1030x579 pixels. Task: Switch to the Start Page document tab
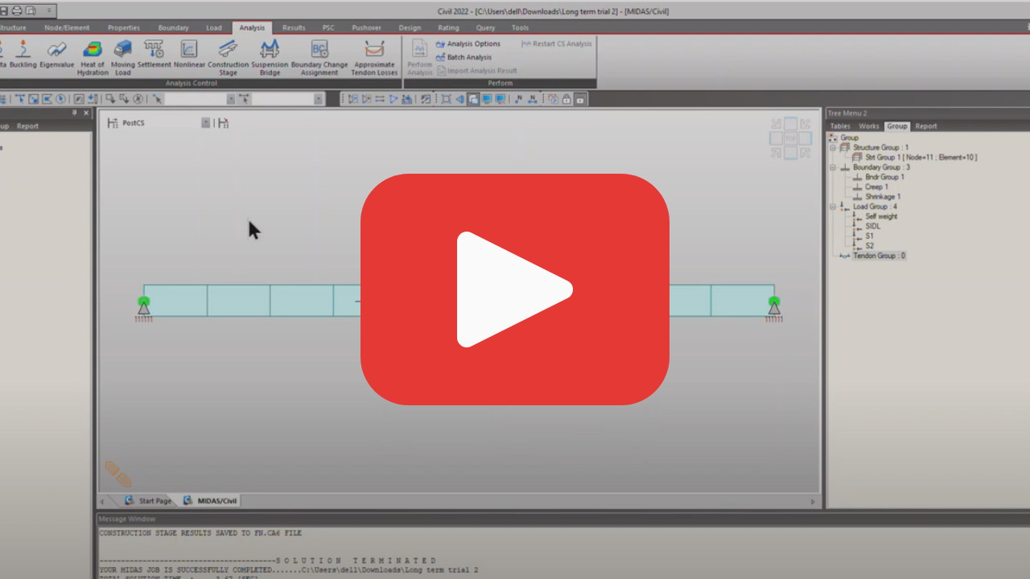click(x=148, y=500)
